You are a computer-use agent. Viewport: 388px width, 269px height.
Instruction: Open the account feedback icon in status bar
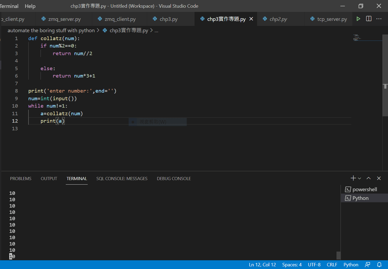click(x=367, y=264)
